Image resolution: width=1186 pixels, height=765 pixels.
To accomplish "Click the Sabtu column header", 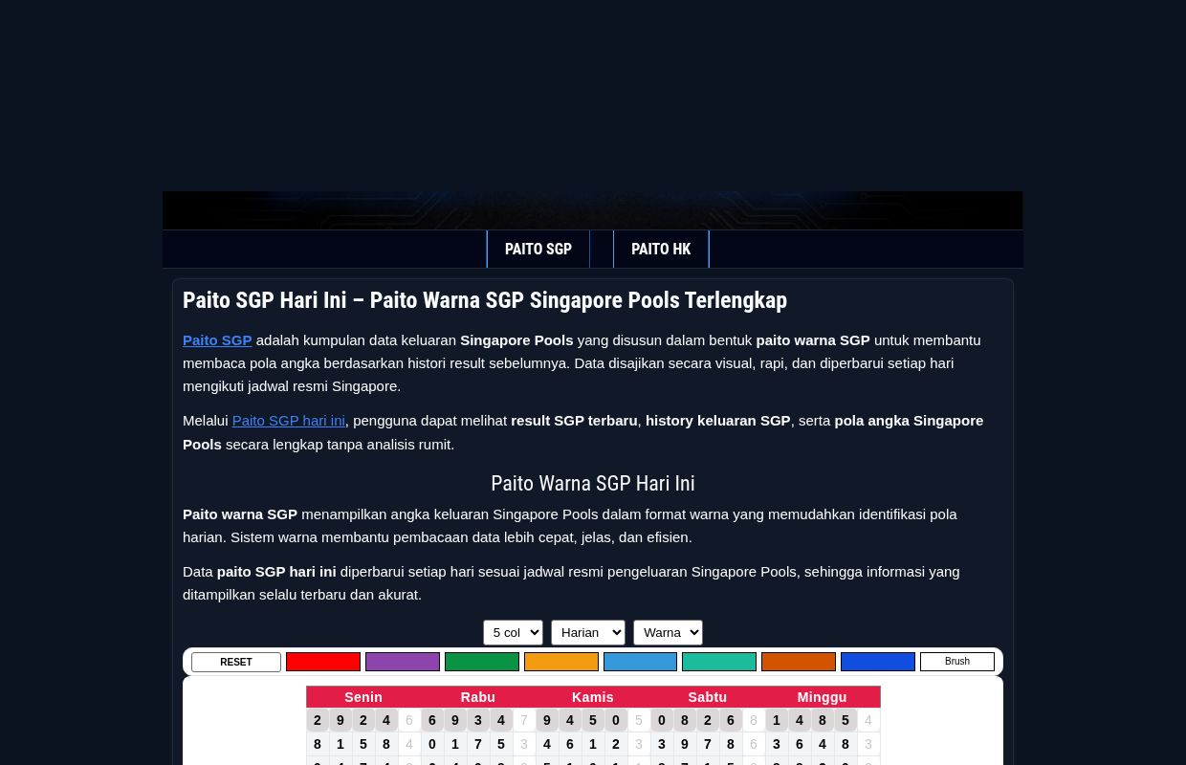I will (707, 696).
